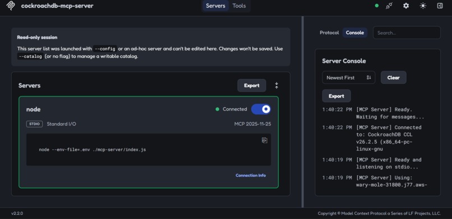Open the Connection Info link
The height and width of the screenshot is (219, 452).
(x=251, y=175)
